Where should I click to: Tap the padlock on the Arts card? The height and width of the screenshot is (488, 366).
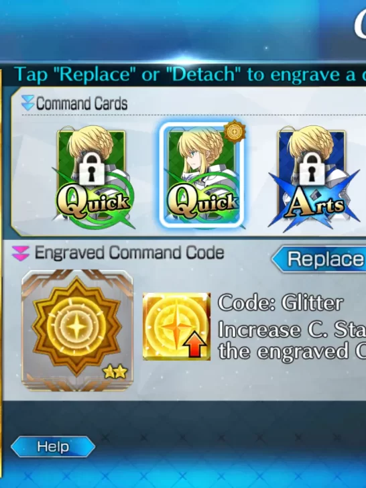[310, 170]
